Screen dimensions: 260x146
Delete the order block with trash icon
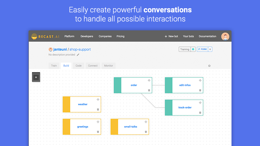coord(149,90)
